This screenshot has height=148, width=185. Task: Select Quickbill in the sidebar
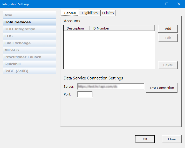click(30, 64)
